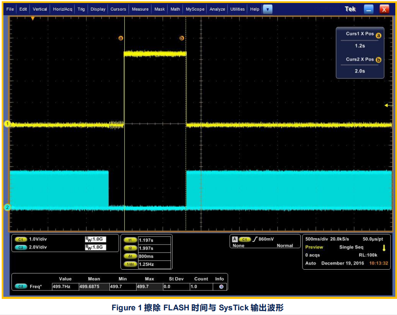Toggle the Info radio button in measurements
The height and width of the screenshot is (315, 397).
coord(221,287)
